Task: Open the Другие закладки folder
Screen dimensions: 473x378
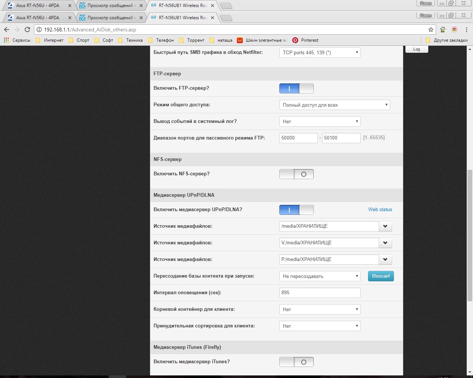Action: click(x=446, y=40)
